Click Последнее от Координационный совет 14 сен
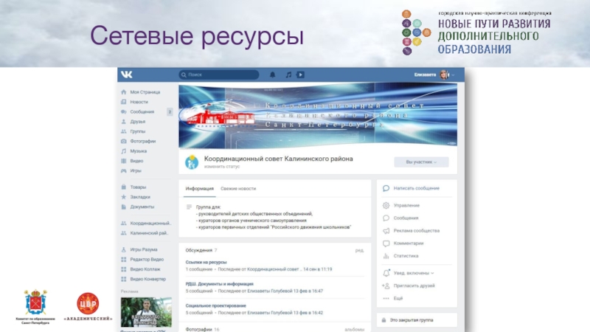This screenshot has height=332, width=590. [275, 269]
